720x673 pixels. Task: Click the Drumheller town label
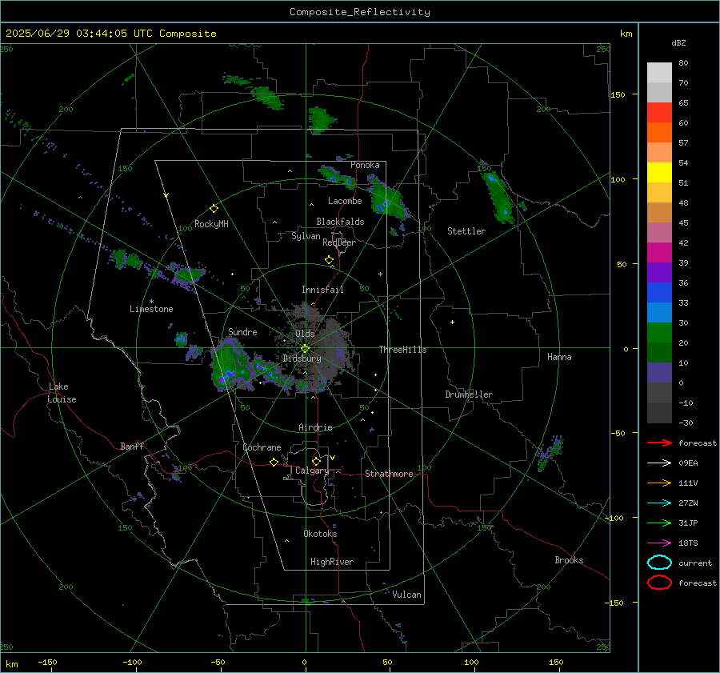[x=469, y=395]
